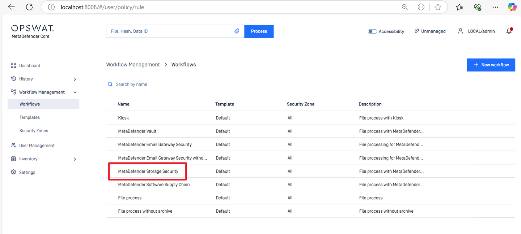
Task: Attach a file with the paperclip icon
Action: tap(237, 31)
